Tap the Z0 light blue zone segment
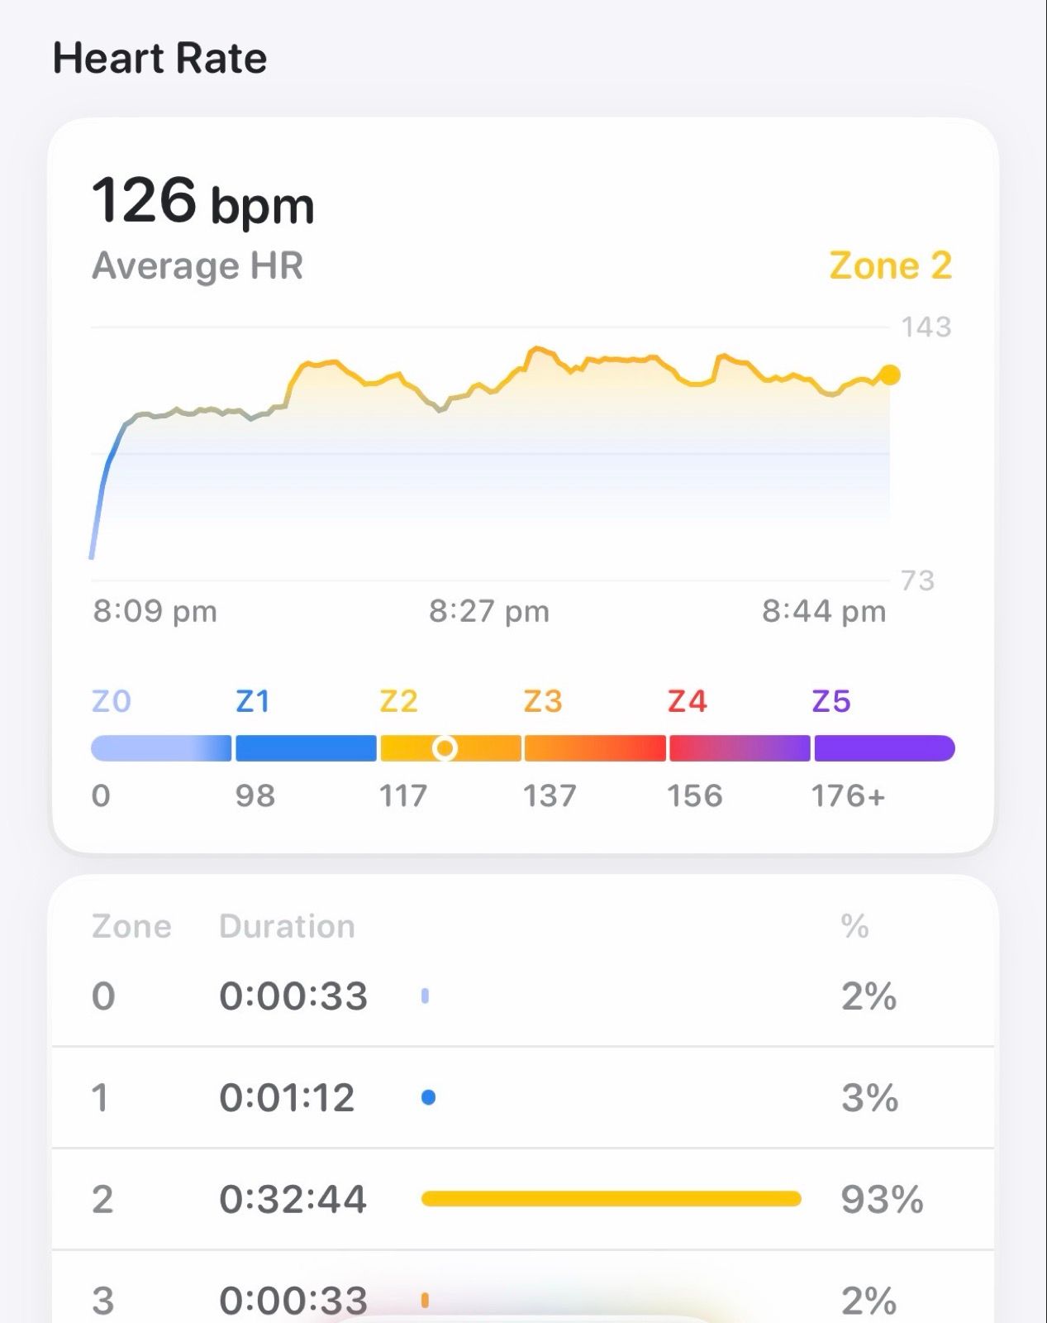Image resolution: width=1047 pixels, height=1323 pixels. [x=160, y=748]
